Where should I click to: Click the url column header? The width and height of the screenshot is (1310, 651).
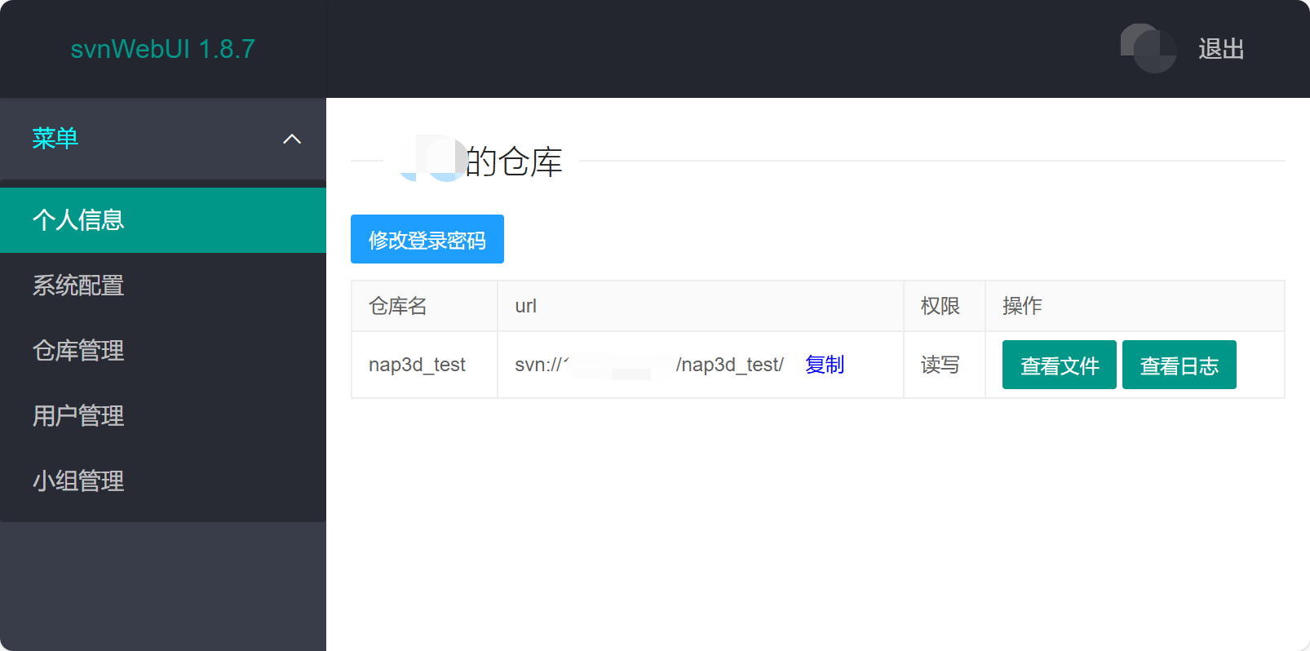(x=526, y=306)
